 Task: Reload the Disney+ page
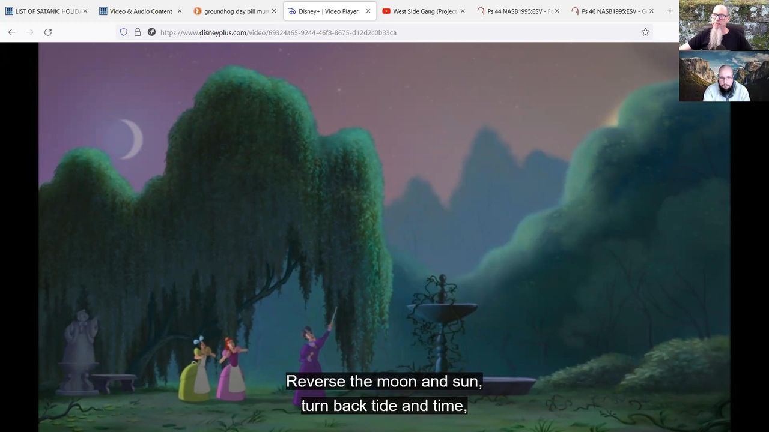[48, 32]
